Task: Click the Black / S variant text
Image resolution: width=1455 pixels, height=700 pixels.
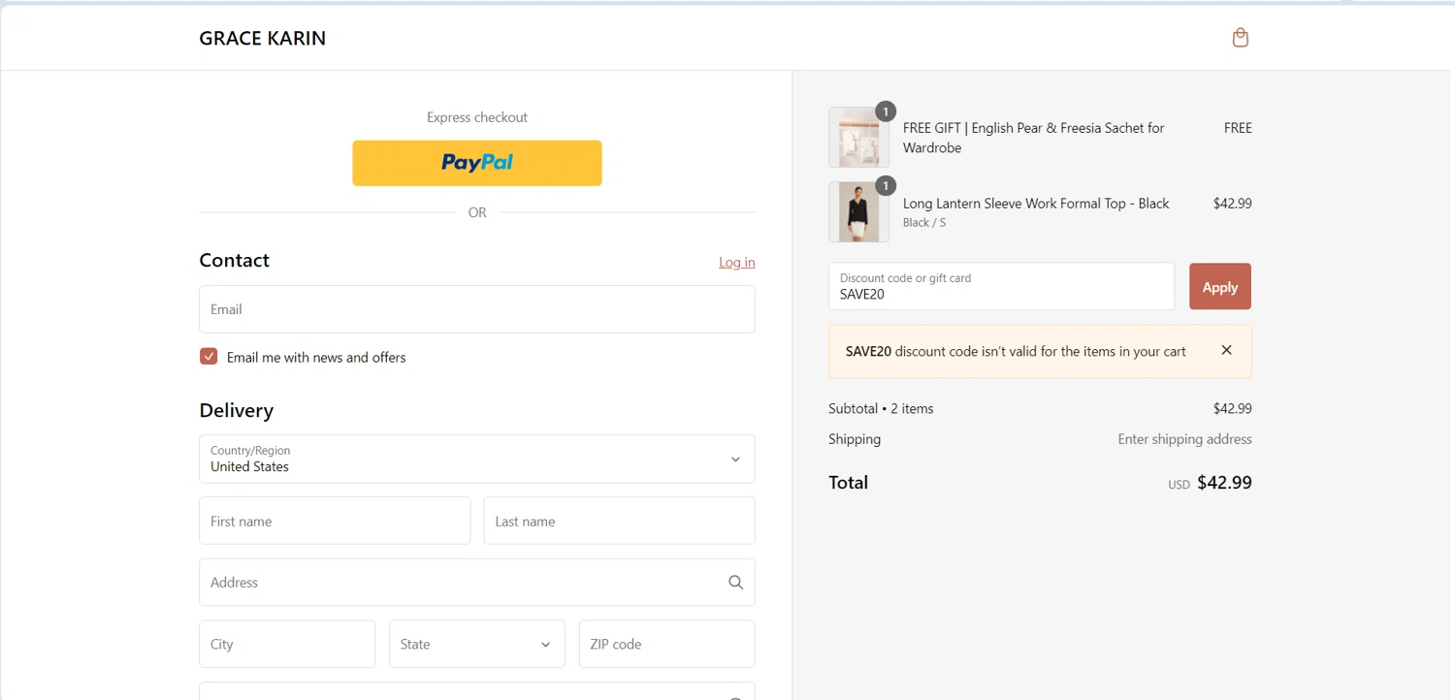Action: [x=924, y=223]
